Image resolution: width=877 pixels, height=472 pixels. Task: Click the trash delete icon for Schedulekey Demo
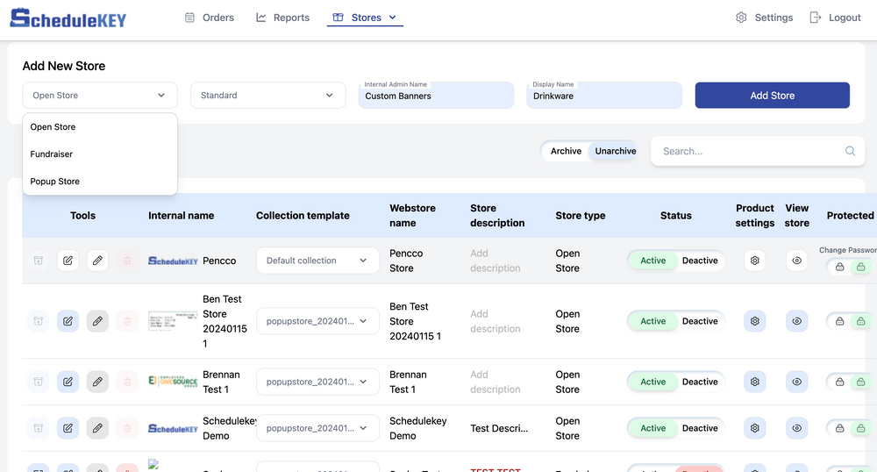coord(127,428)
